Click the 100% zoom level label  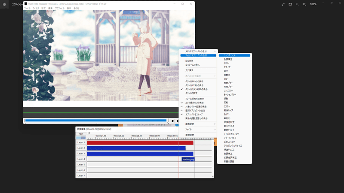313,4
